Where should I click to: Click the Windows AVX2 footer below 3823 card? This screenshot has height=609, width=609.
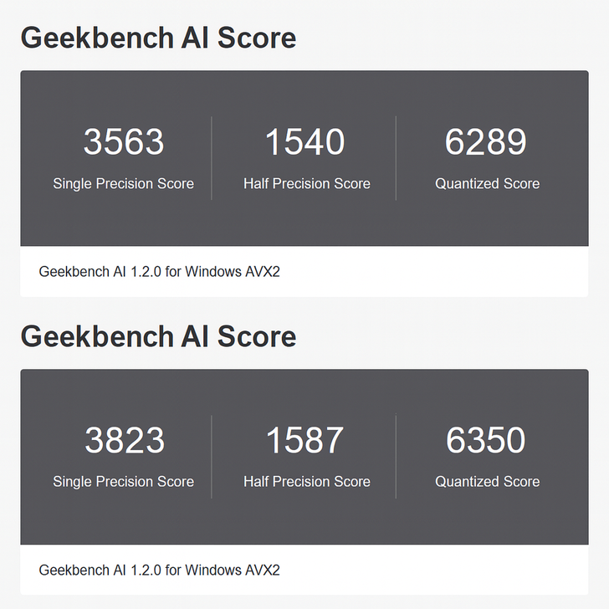pos(160,571)
